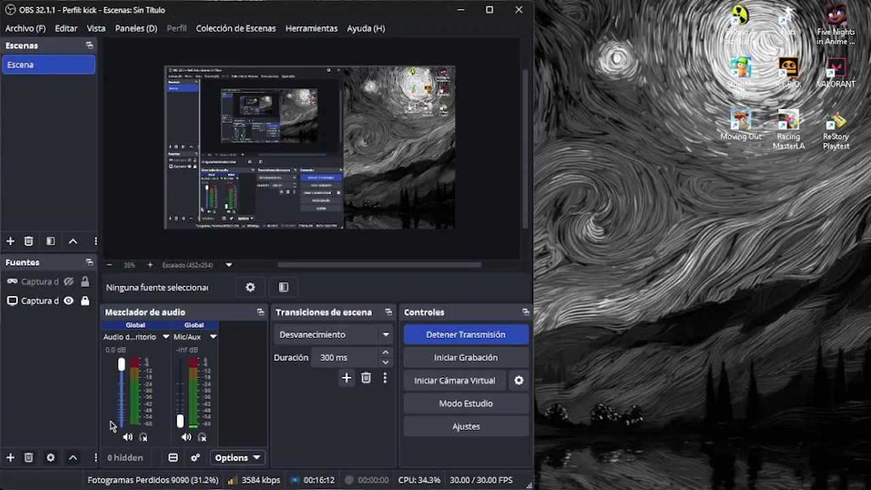This screenshot has height=490, width=871.
Task: Float the Escenas dock panel
Action: tap(89, 46)
